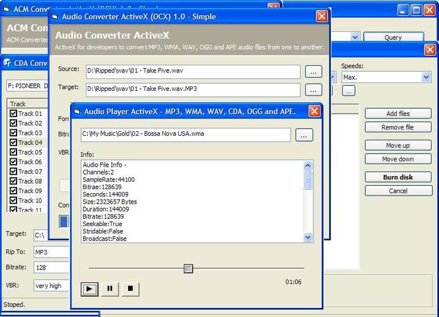
Task: Click the 'Broadcast:False' info line
Action: pos(105,239)
